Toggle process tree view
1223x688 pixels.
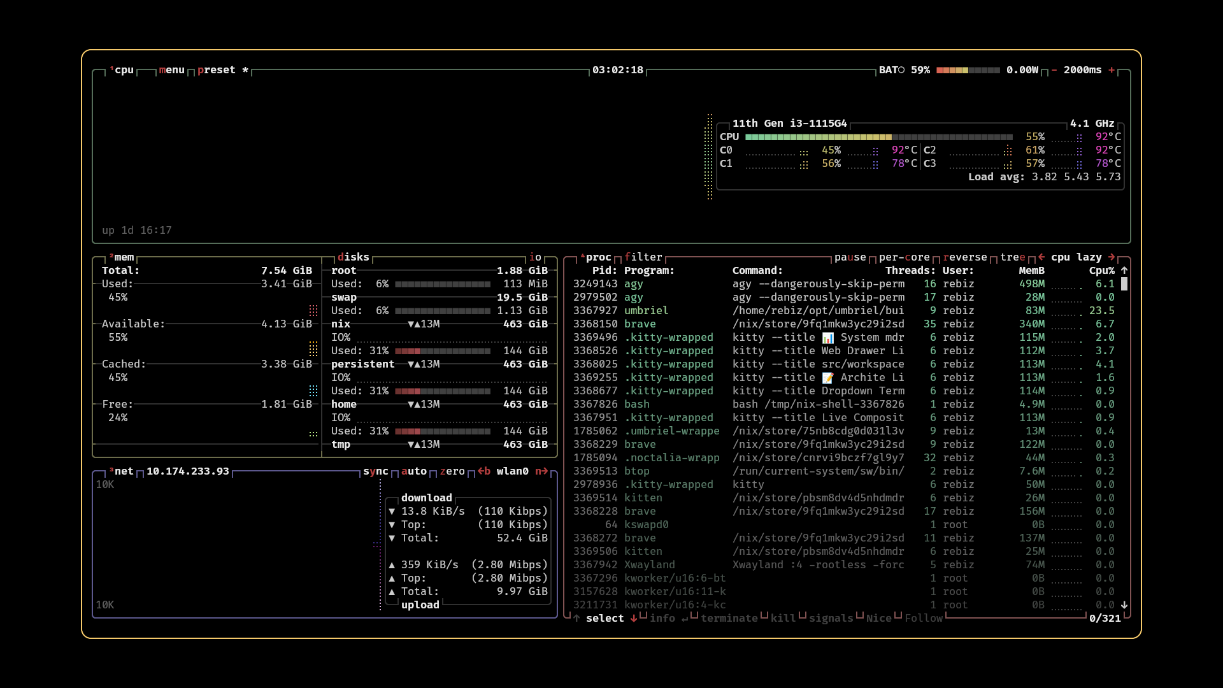(x=1013, y=257)
